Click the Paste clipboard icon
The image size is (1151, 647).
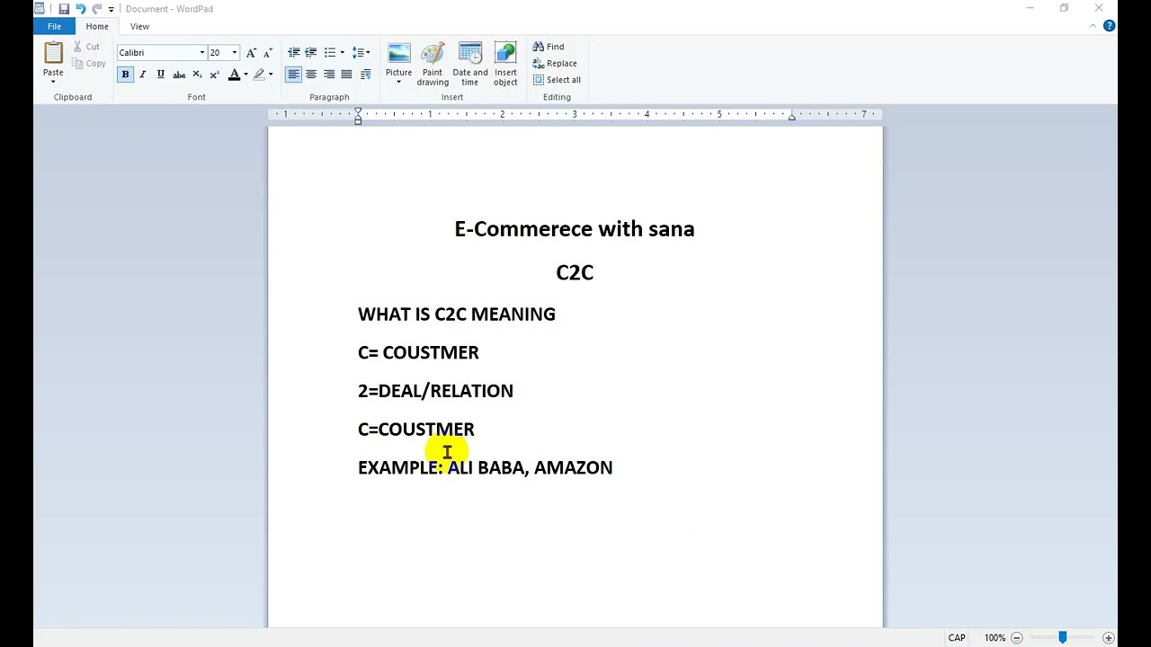[x=53, y=53]
